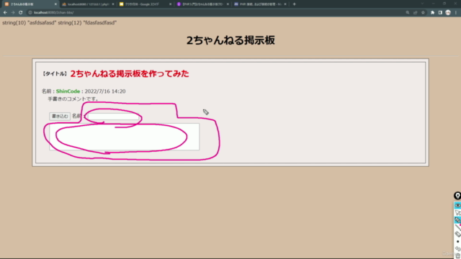The width and height of the screenshot is (461, 259).
Task: Close the Google スライド tab
Action: 170,4
